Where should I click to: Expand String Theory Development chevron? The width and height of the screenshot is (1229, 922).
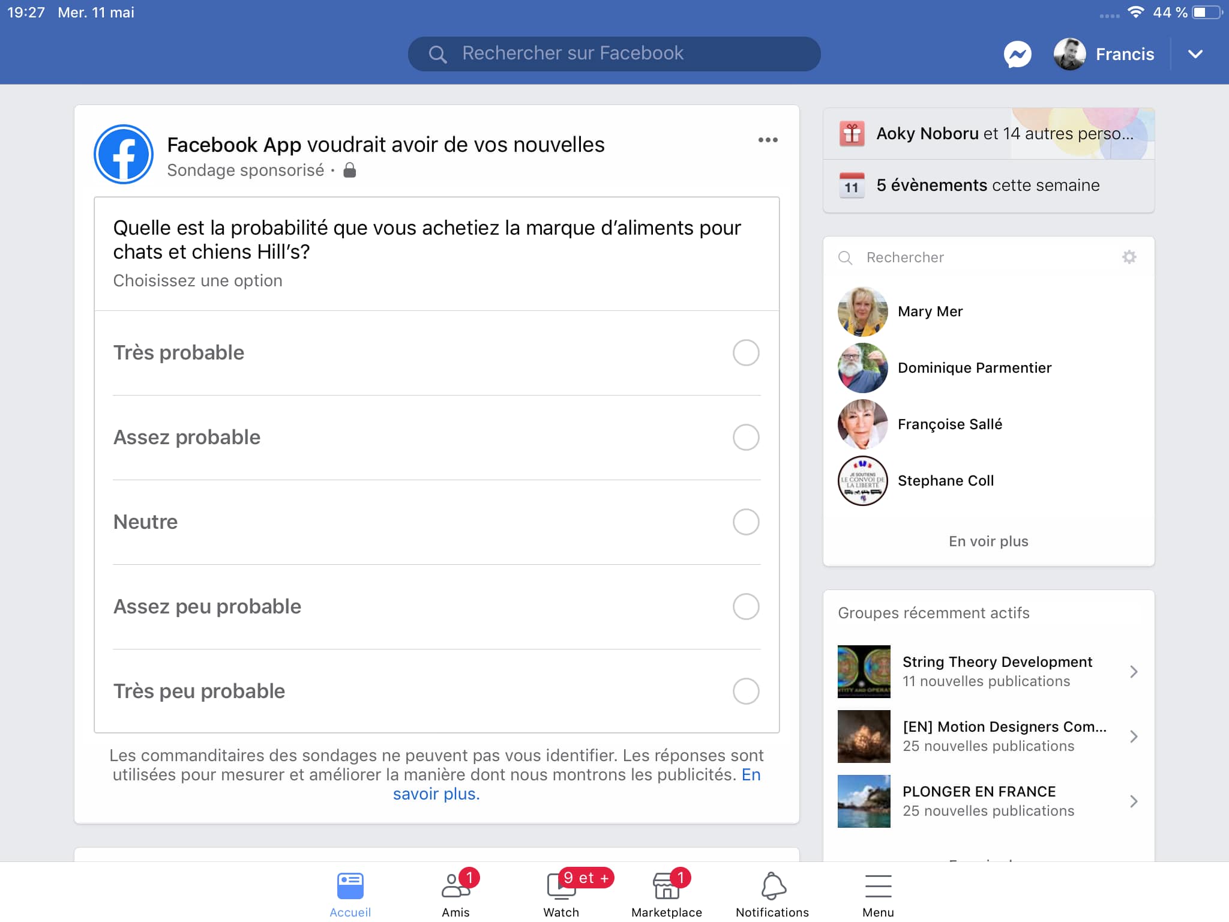point(1134,672)
